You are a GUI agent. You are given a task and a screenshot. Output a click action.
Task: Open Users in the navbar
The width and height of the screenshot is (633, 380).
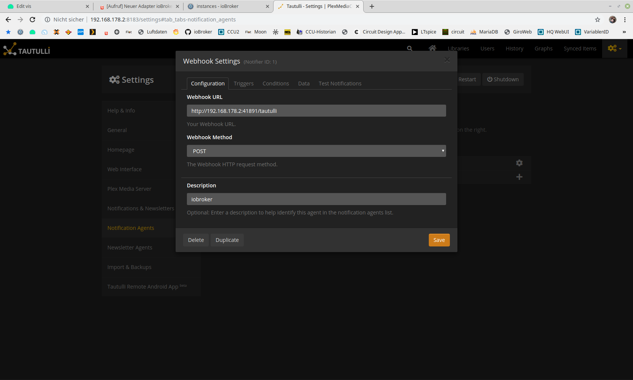point(487,49)
